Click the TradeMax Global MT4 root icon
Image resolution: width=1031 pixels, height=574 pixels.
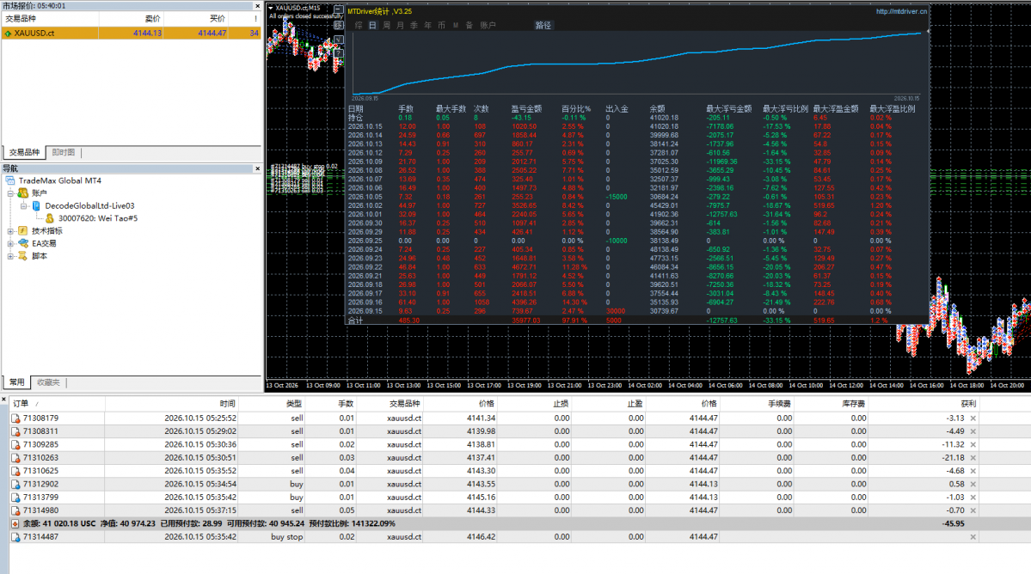click(x=9, y=180)
